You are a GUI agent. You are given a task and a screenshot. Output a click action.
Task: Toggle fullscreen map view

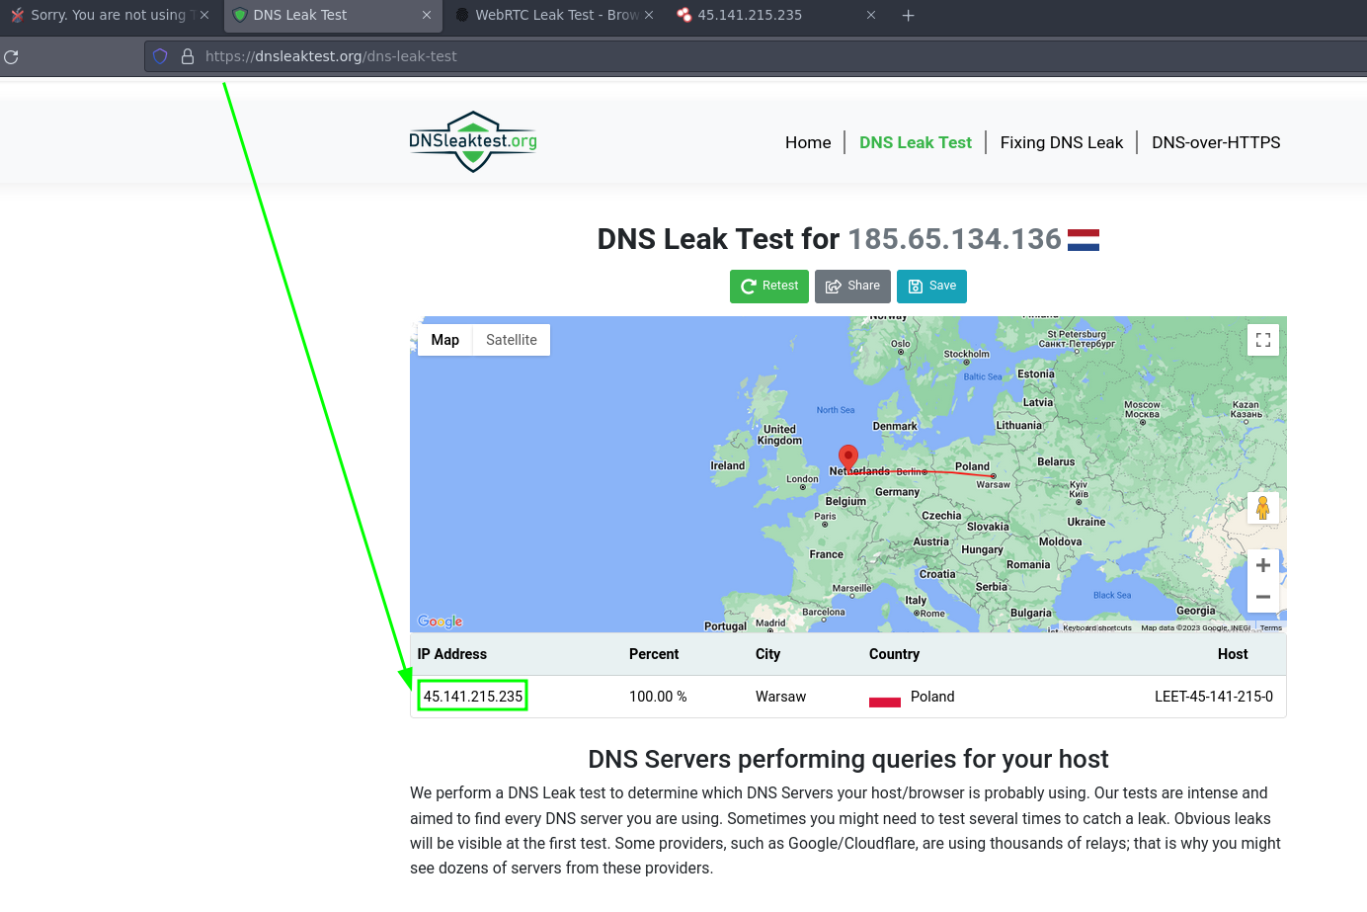click(x=1263, y=340)
